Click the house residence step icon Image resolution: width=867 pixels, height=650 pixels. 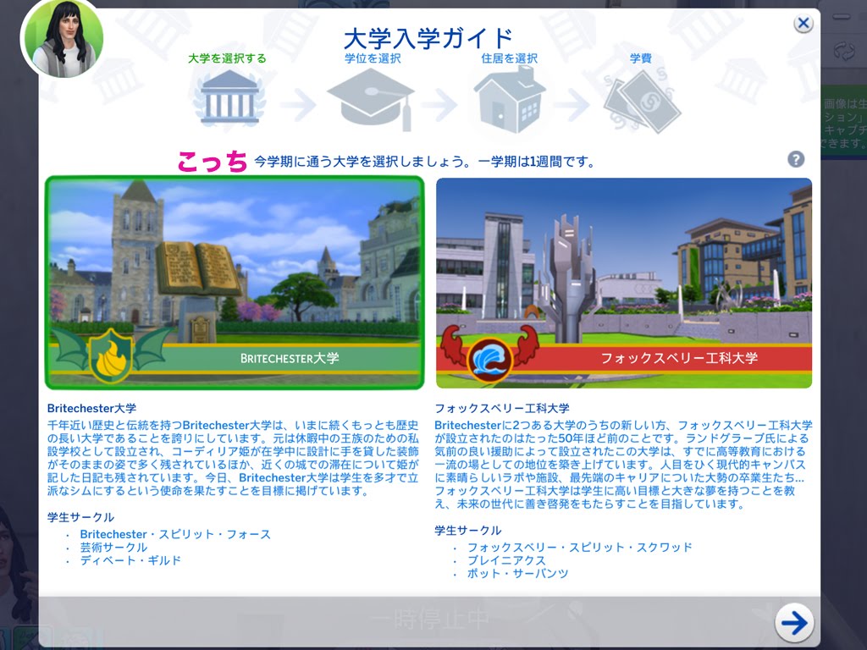coord(510,101)
